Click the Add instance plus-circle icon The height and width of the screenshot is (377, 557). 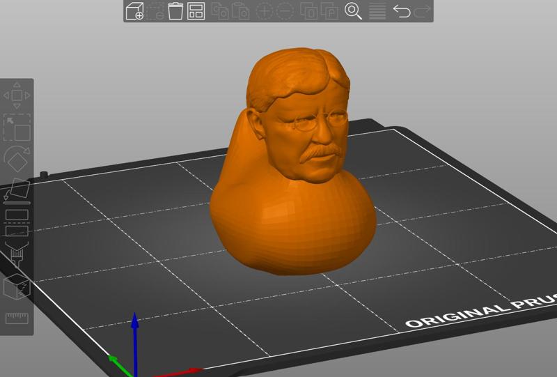click(265, 11)
